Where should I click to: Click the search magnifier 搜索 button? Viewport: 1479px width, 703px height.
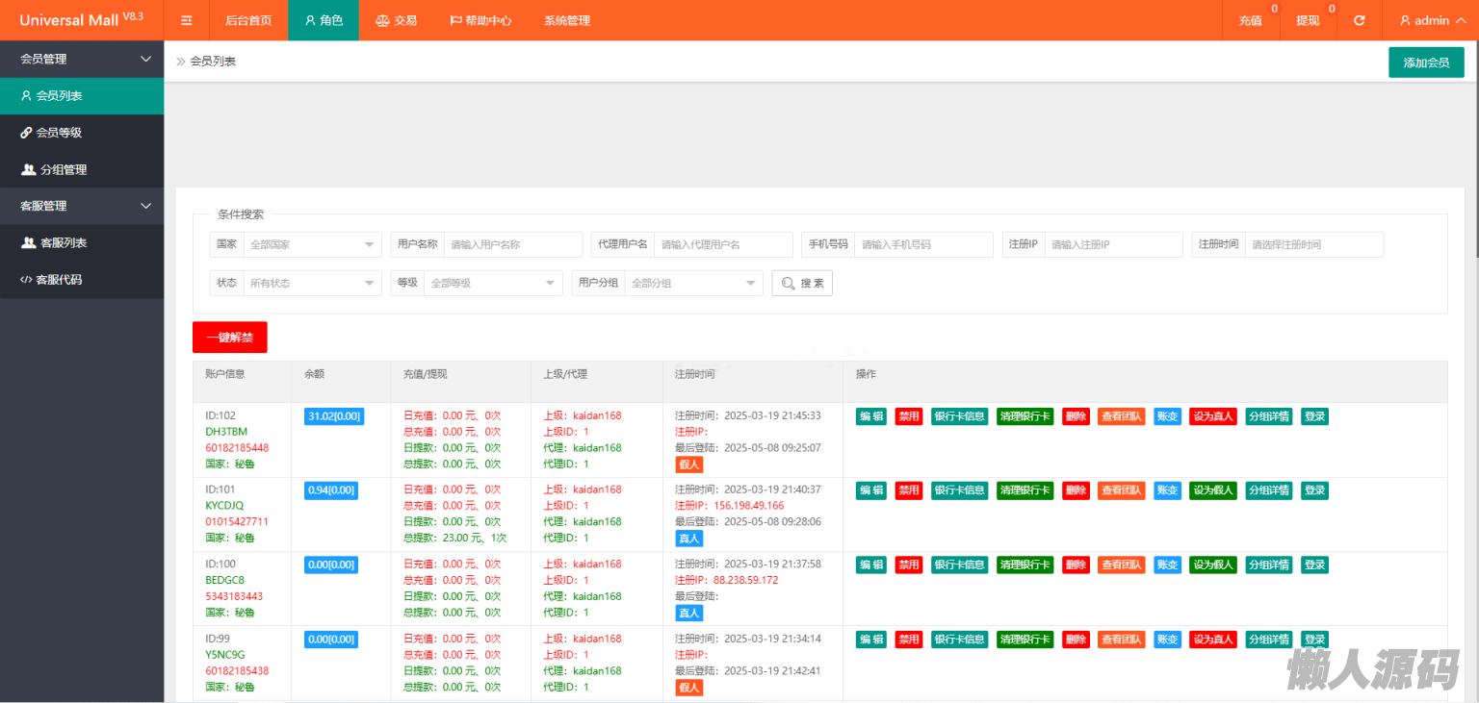point(802,283)
